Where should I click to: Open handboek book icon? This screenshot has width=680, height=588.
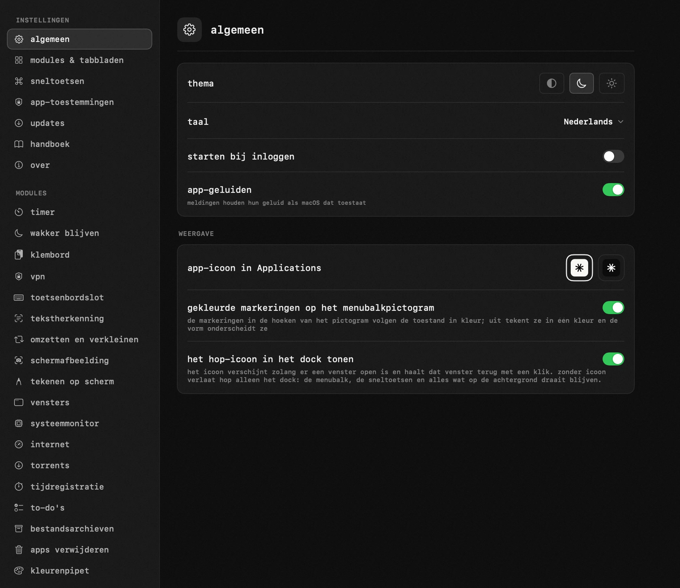coord(19,144)
